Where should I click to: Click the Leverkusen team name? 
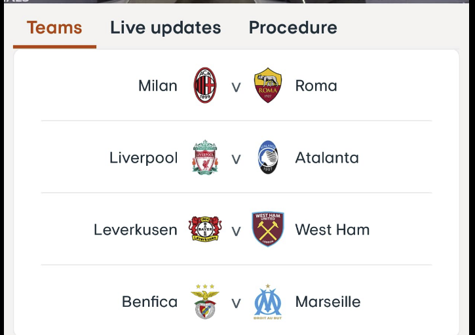136,230
